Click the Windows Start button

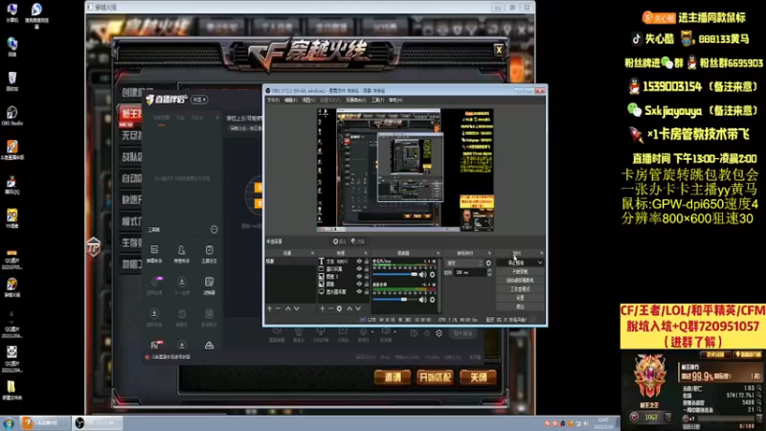pos(9,423)
